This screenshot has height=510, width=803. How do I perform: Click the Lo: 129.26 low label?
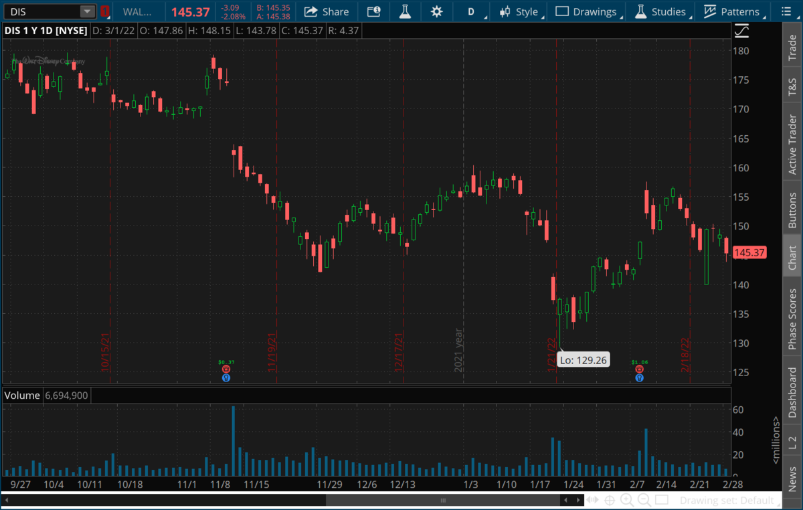tap(582, 360)
